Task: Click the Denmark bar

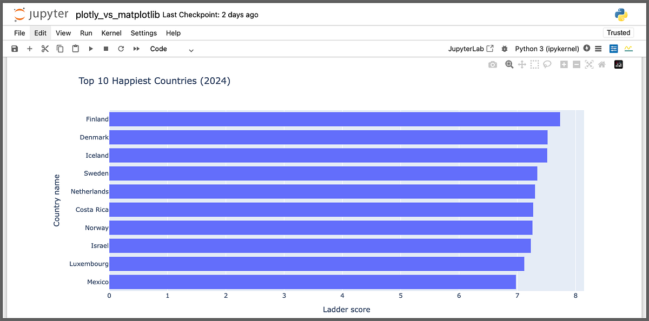Action: pos(328,137)
